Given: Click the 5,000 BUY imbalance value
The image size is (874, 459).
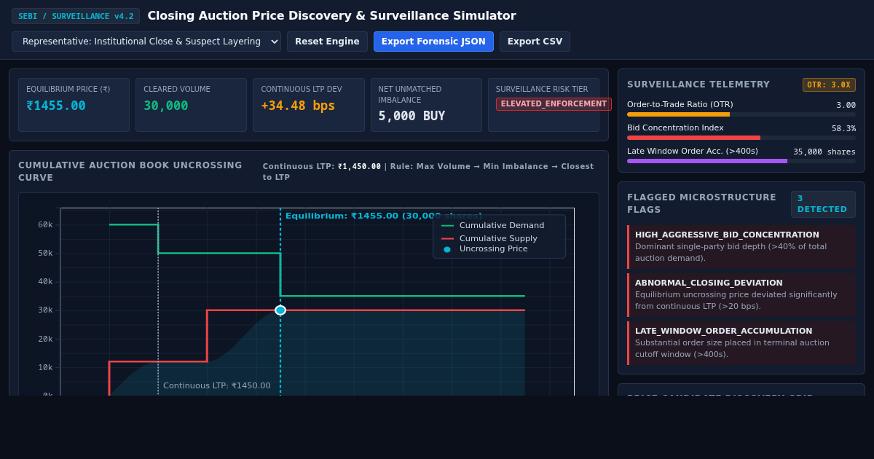Looking at the screenshot, I should pyautogui.click(x=412, y=116).
